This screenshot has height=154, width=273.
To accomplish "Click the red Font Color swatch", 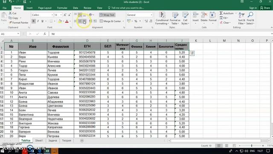I will [x=67, y=21].
